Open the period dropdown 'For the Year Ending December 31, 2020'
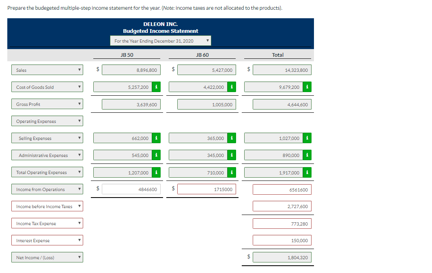The width and height of the screenshot is (432, 273). click(161, 41)
